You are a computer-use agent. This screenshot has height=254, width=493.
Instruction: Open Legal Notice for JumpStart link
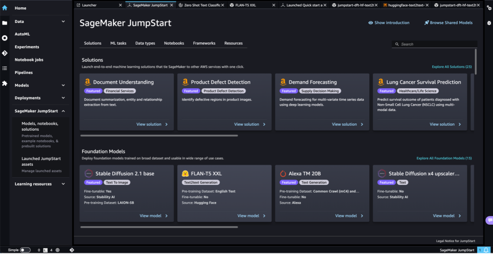[455, 241]
